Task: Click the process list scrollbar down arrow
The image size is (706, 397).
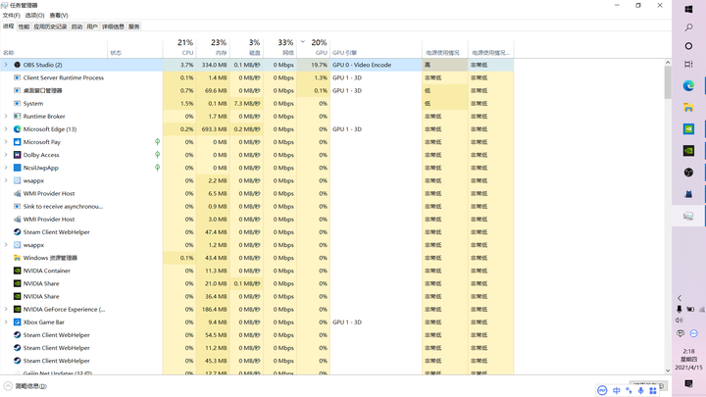Action: [x=668, y=371]
